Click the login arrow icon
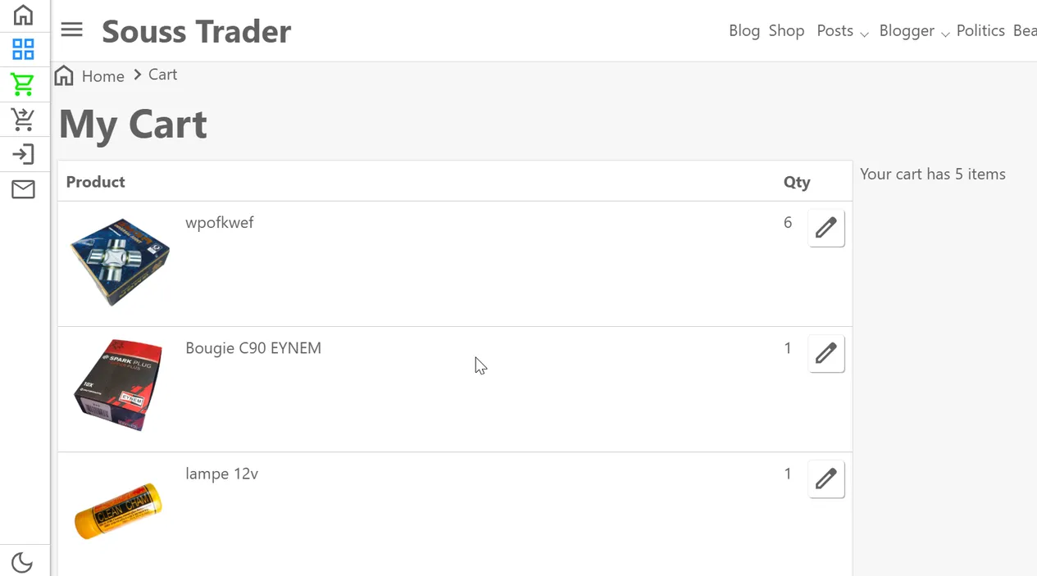The height and width of the screenshot is (576, 1037). (x=23, y=154)
